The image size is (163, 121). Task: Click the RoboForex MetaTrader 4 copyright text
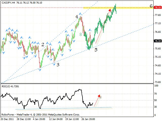click(40, 114)
